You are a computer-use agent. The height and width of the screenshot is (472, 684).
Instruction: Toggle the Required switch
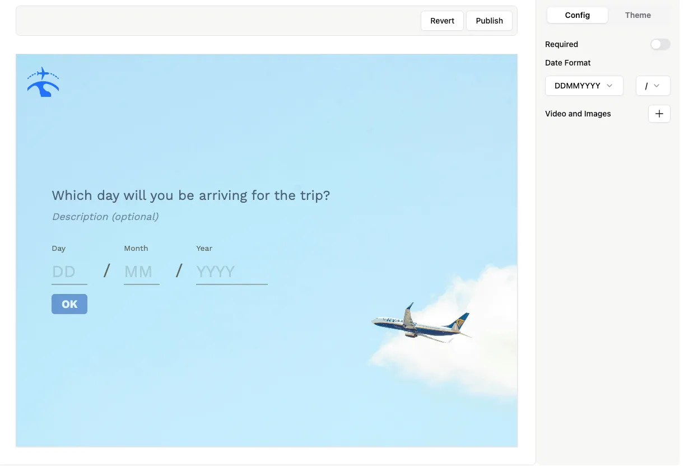point(660,44)
